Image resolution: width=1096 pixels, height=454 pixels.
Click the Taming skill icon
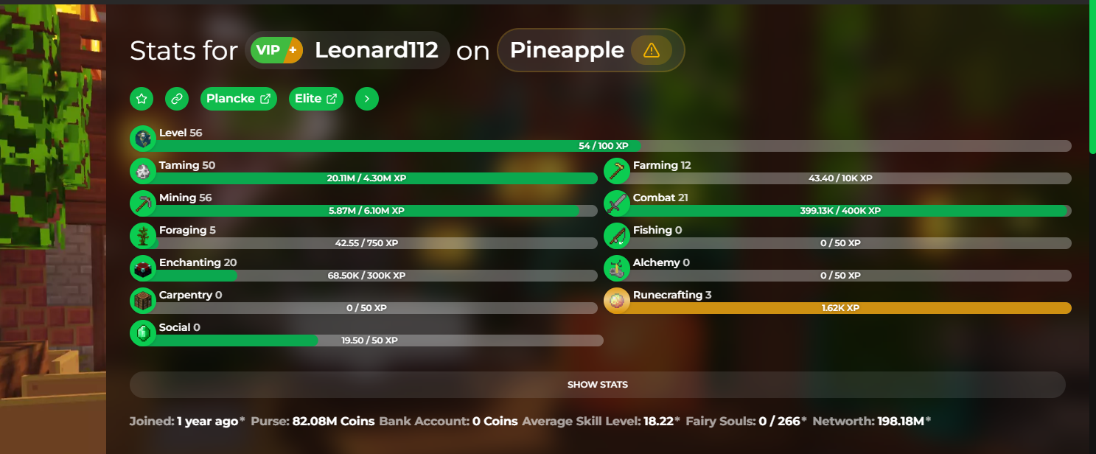tap(143, 171)
